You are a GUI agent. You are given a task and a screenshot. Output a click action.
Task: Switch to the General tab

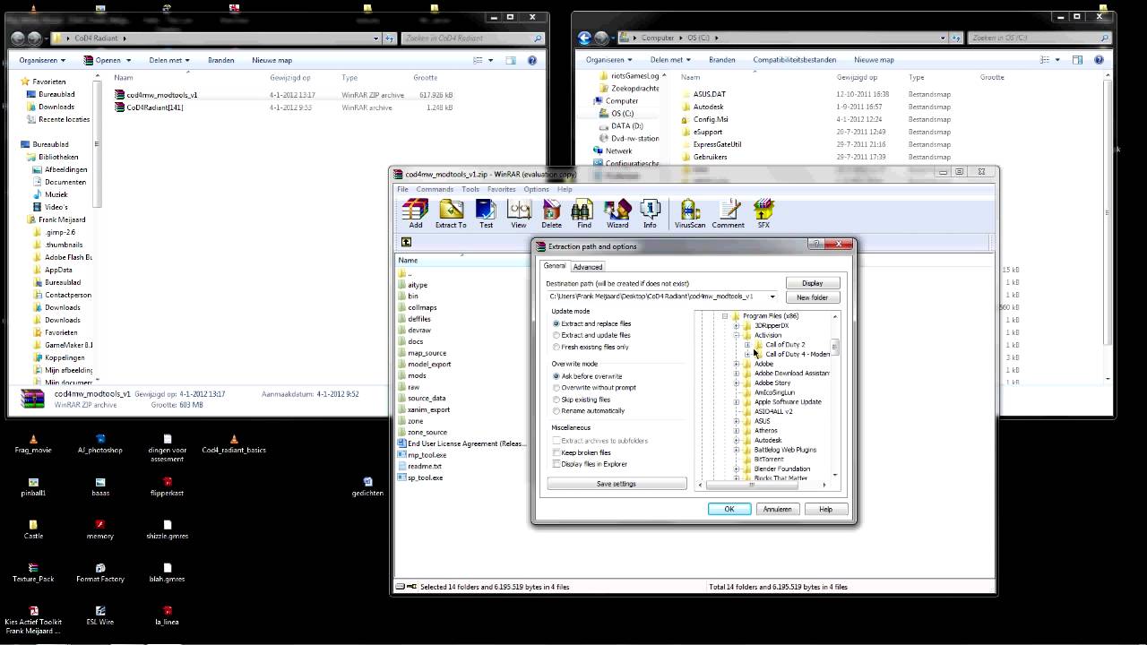[555, 266]
